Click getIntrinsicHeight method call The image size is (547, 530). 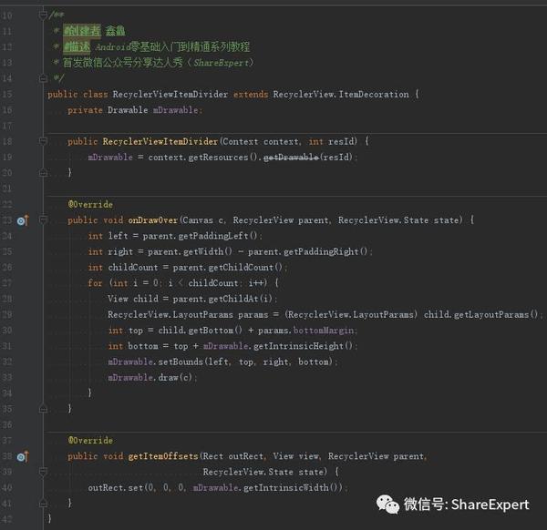(x=299, y=346)
